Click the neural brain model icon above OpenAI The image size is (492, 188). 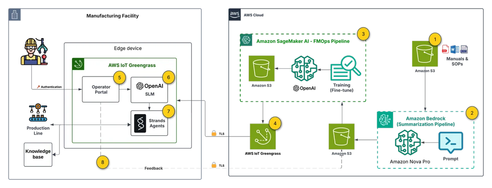305,68
